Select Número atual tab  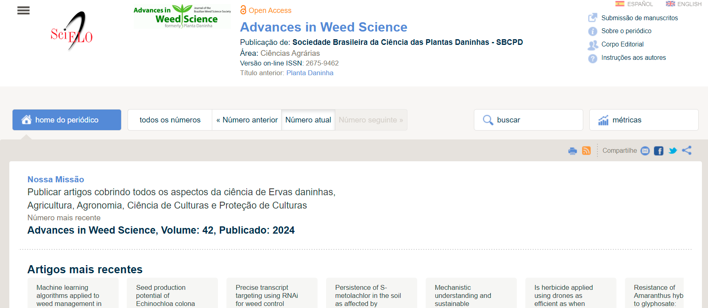pos(308,120)
